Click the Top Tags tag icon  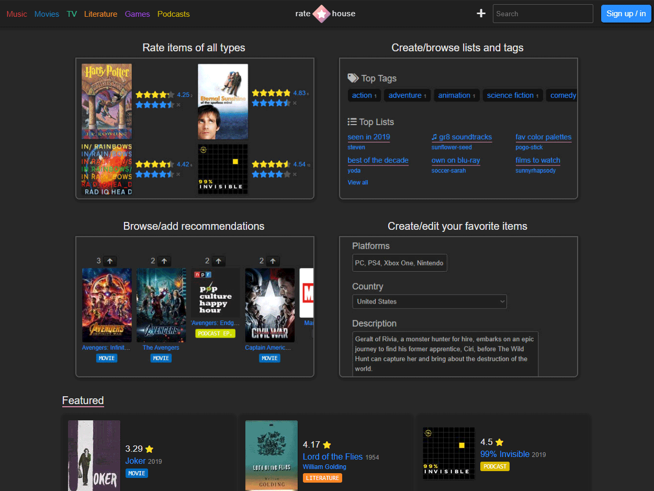click(353, 78)
